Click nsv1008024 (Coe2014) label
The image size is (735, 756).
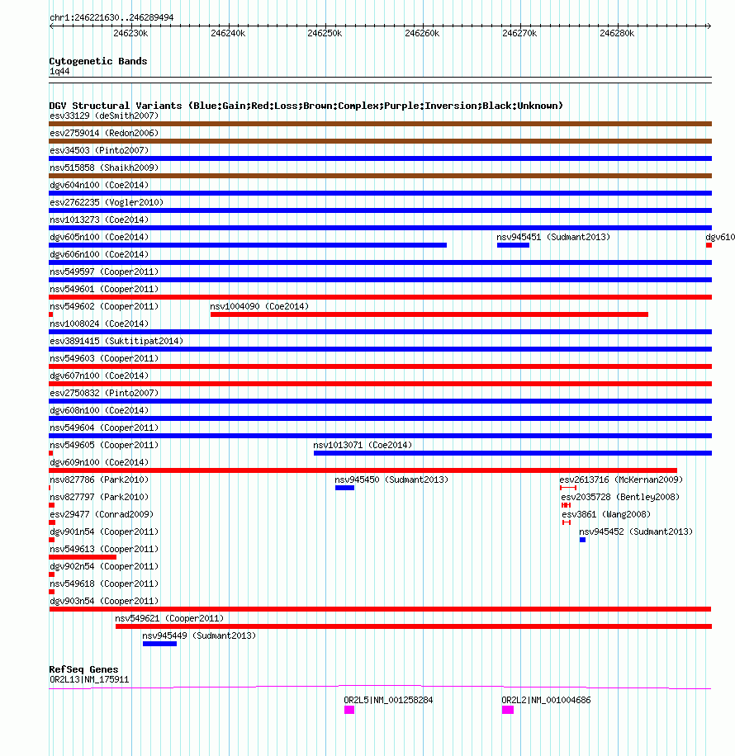99,324
